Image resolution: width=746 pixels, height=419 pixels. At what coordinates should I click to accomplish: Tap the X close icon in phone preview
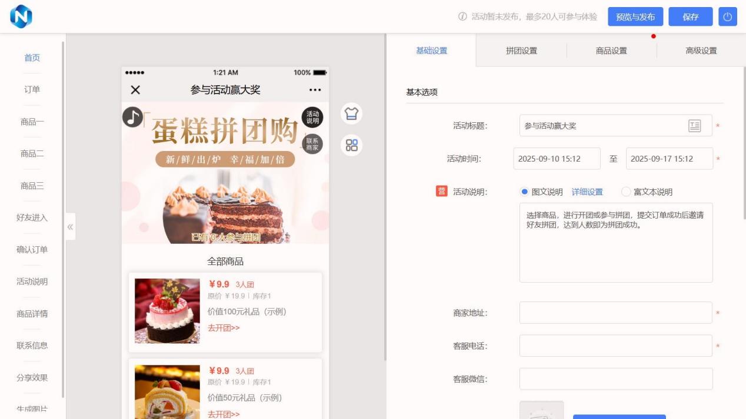[135, 90]
